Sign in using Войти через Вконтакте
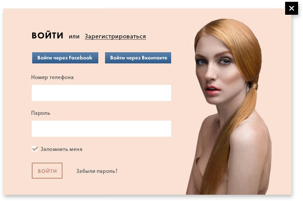303x201 pixels. [x=138, y=58]
